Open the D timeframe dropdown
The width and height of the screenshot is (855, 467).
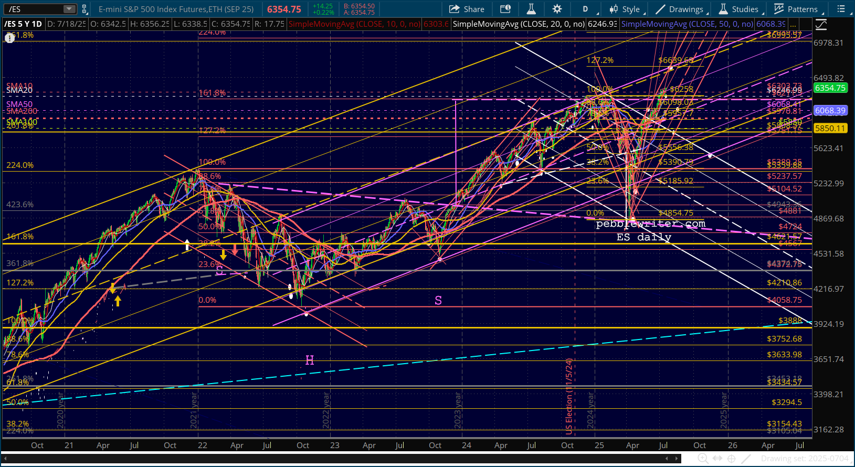coord(586,9)
